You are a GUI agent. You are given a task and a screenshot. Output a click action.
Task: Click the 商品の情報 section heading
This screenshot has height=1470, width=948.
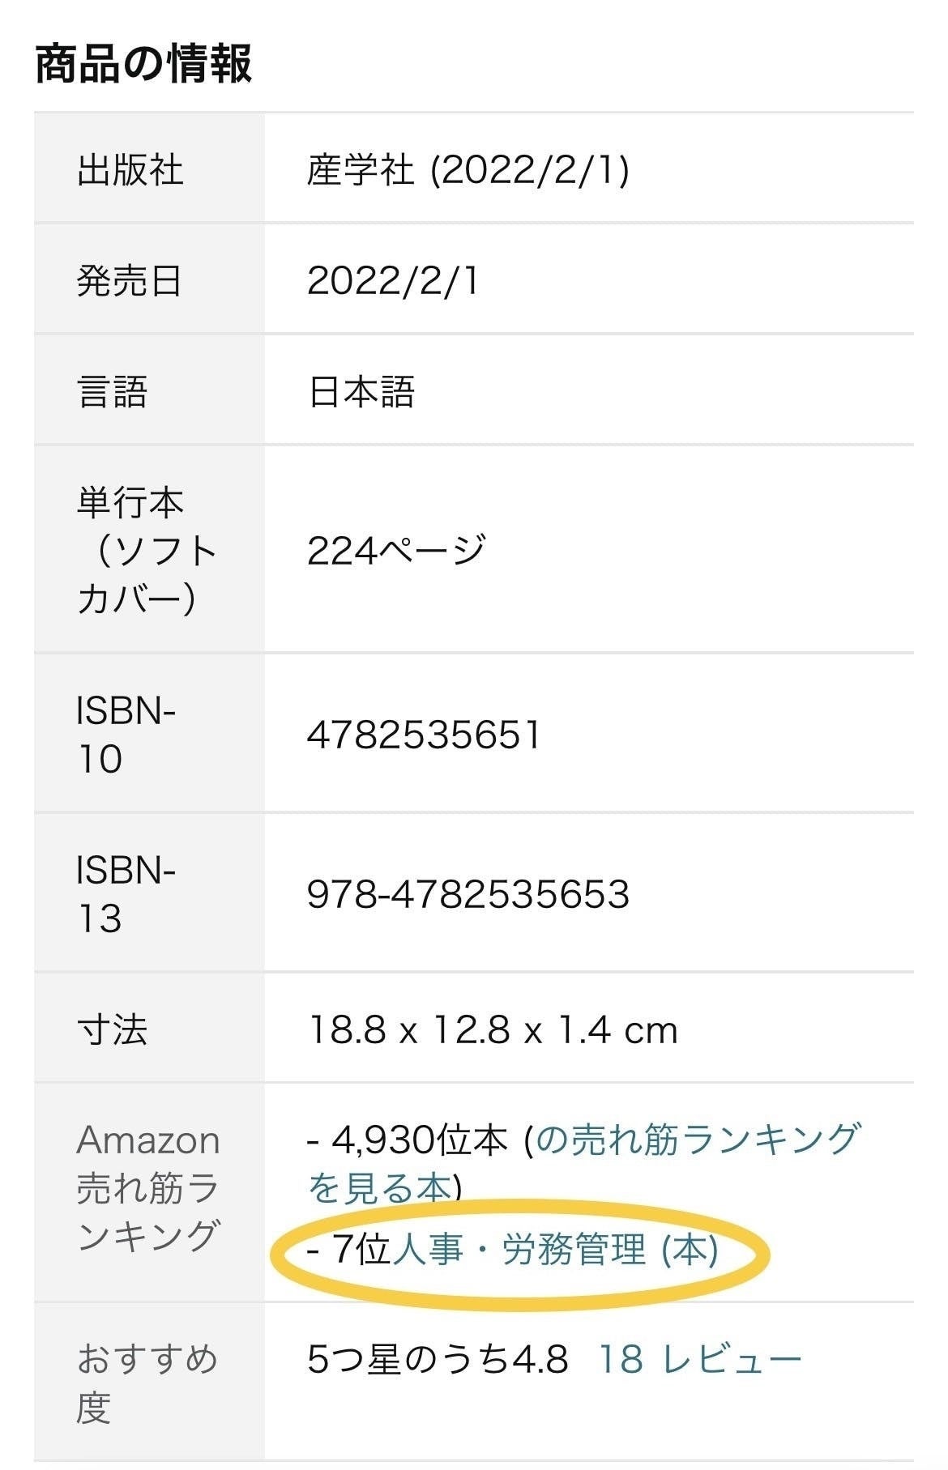(x=143, y=65)
